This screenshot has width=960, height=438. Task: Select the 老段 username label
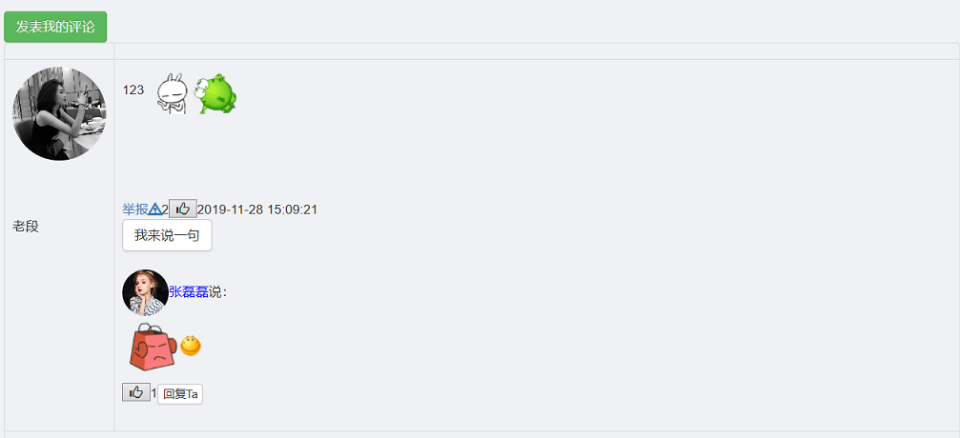pyautogui.click(x=26, y=226)
